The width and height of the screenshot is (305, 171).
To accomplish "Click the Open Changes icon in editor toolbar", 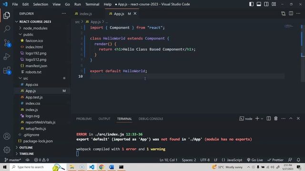I will 283,14.
